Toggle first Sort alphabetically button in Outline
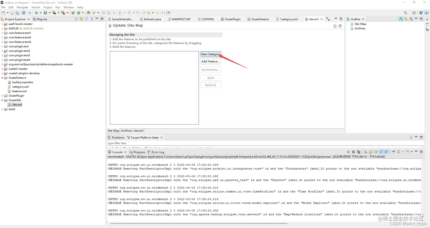 tap(401, 19)
